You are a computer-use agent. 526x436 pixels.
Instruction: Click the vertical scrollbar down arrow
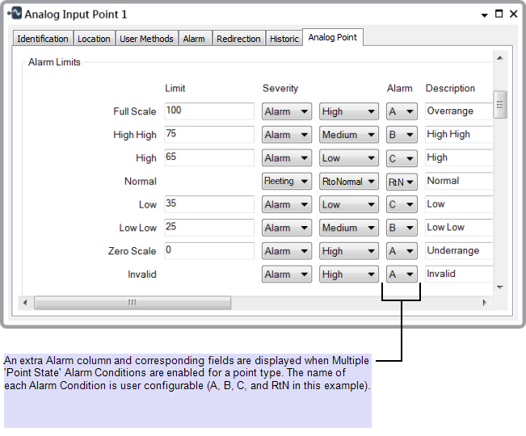pyautogui.click(x=499, y=287)
